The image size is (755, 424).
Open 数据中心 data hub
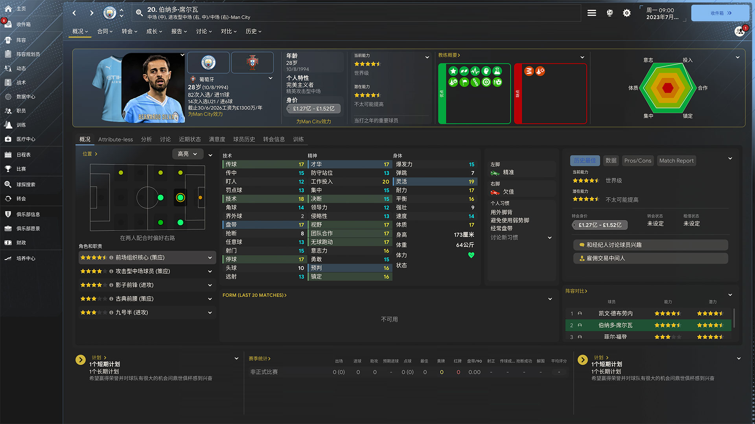tap(26, 97)
